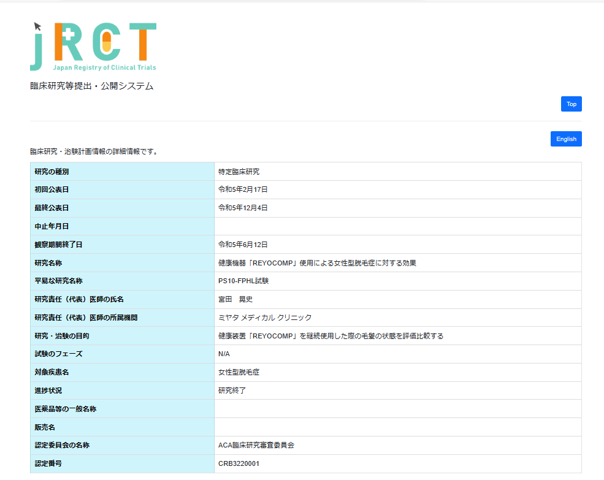Select the 女性型脱毛症 disease value

coord(239,373)
